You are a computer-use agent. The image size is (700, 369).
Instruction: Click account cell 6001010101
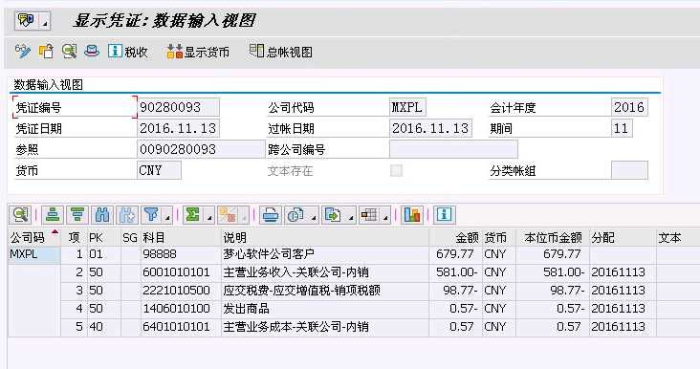coord(181,272)
